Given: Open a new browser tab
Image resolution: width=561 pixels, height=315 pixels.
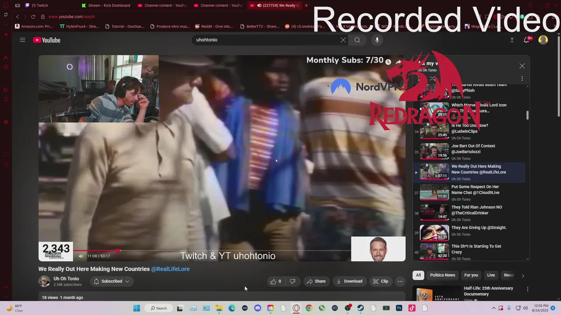Looking at the screenshot, I should pos(306,5).
